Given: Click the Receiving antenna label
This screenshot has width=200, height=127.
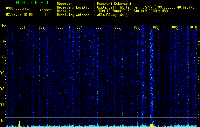Looking at the screenshot, I should 73,15.
